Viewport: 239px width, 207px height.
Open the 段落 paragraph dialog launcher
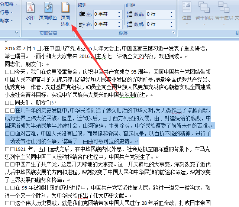[x=173, y=32]
